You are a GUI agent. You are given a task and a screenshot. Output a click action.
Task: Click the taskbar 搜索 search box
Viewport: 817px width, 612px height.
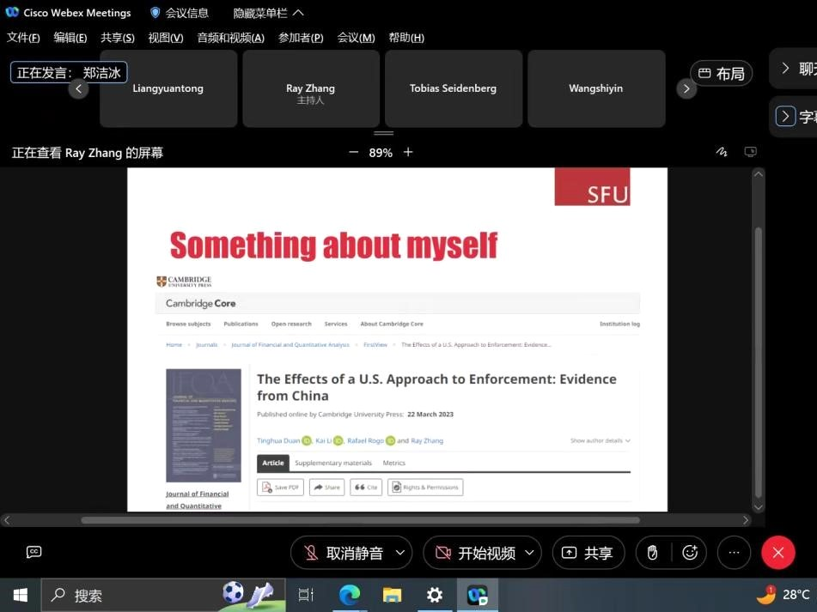click(x=163, y=595)
